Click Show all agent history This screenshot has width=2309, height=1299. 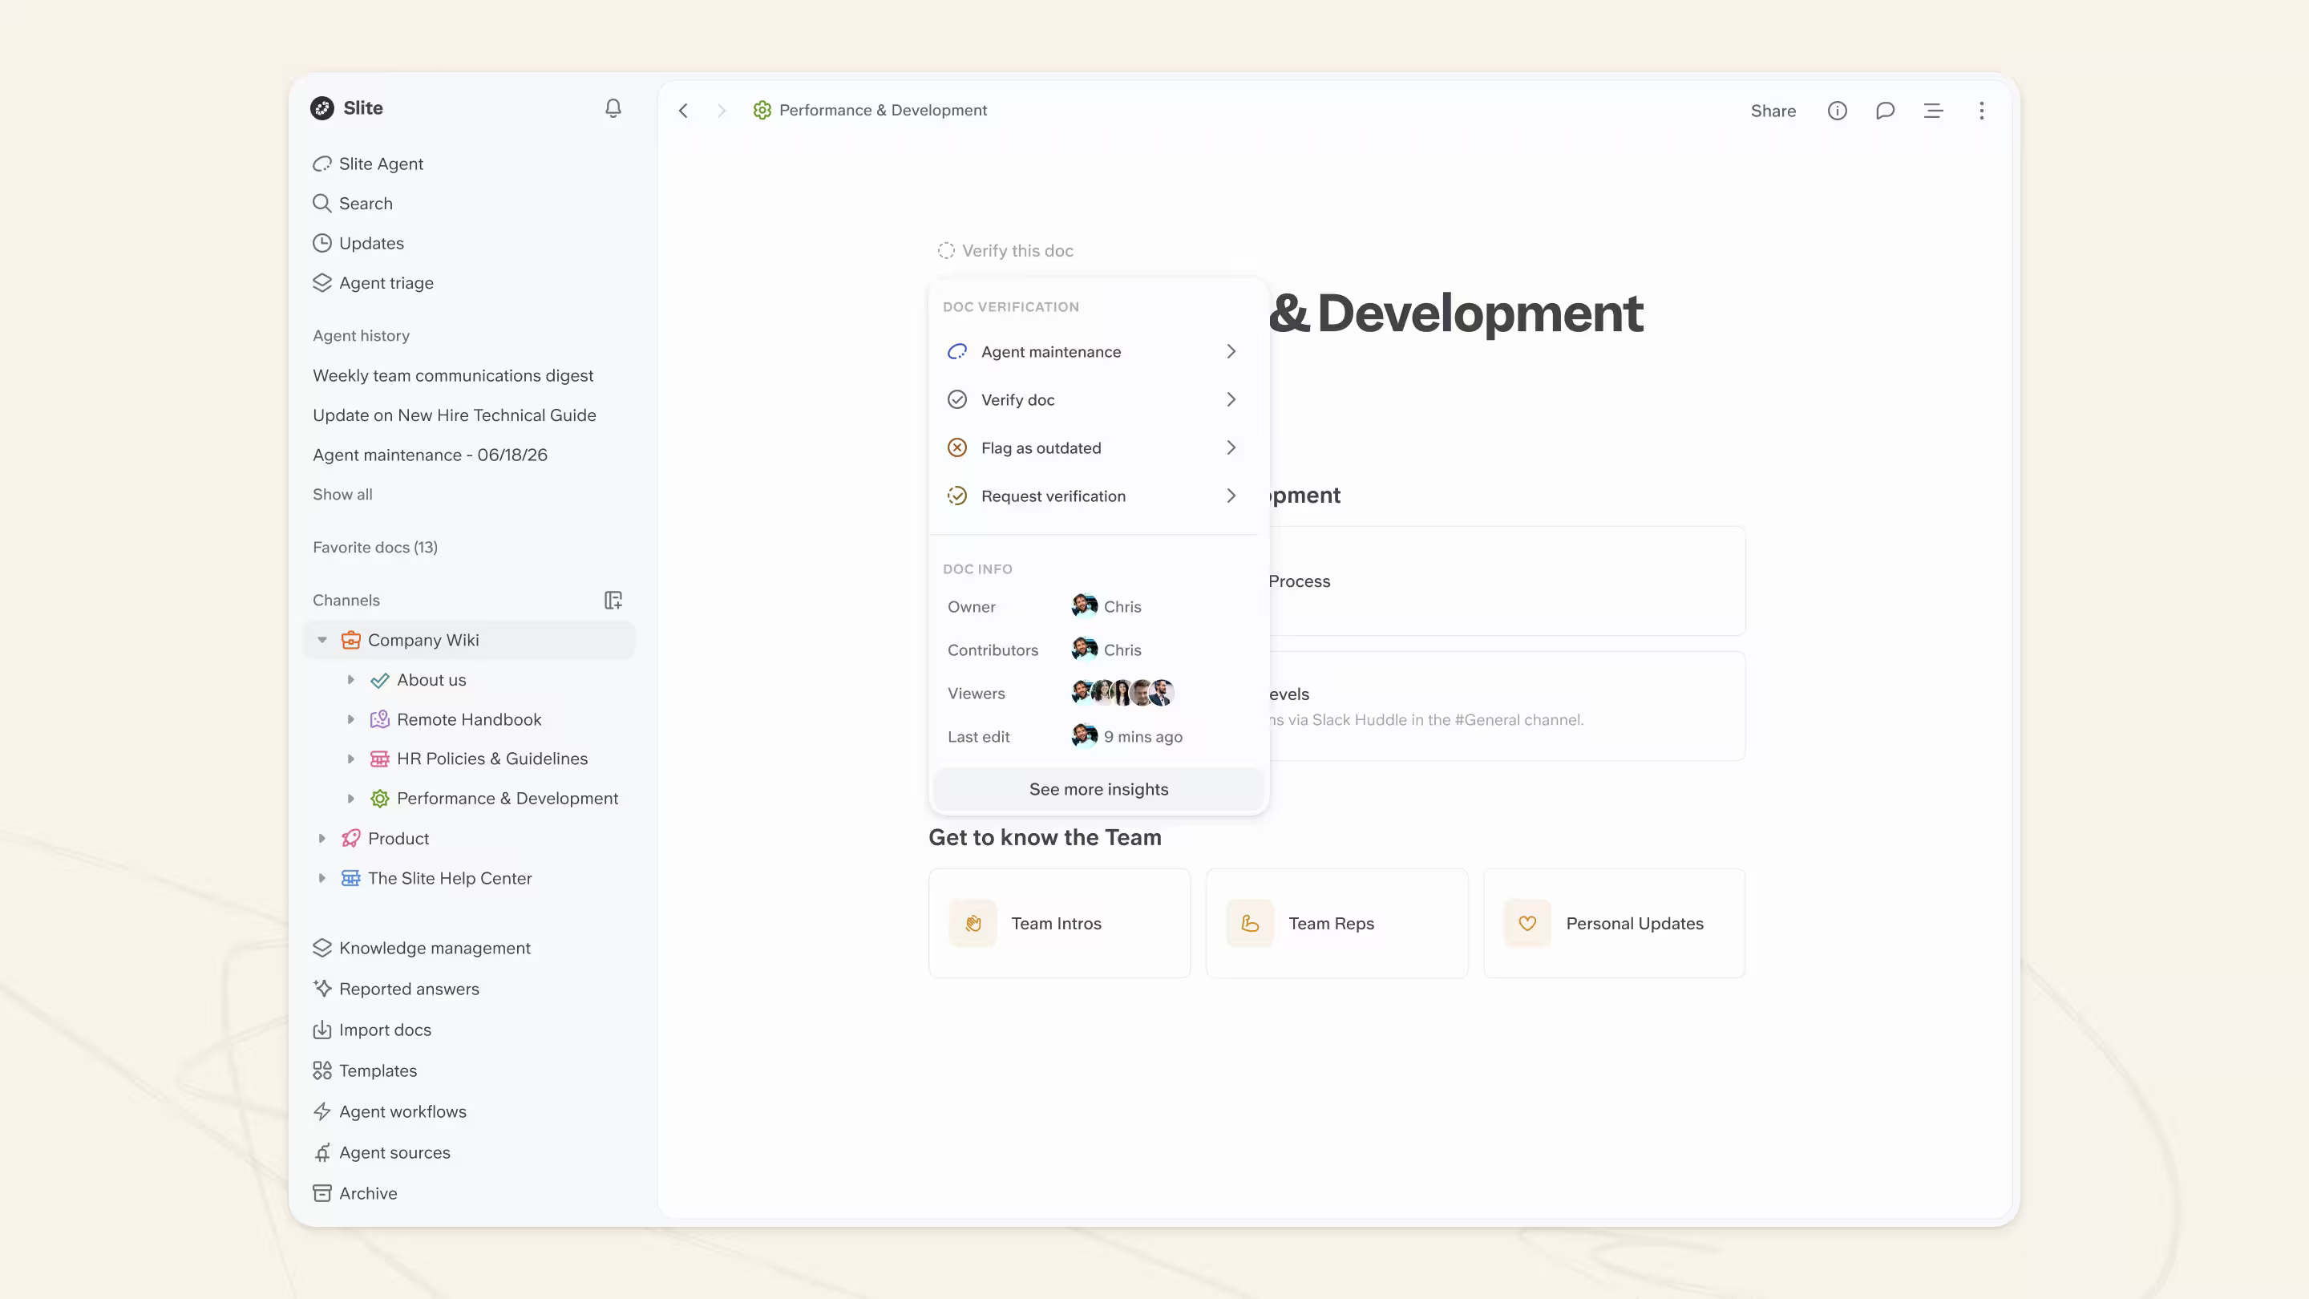342,494
